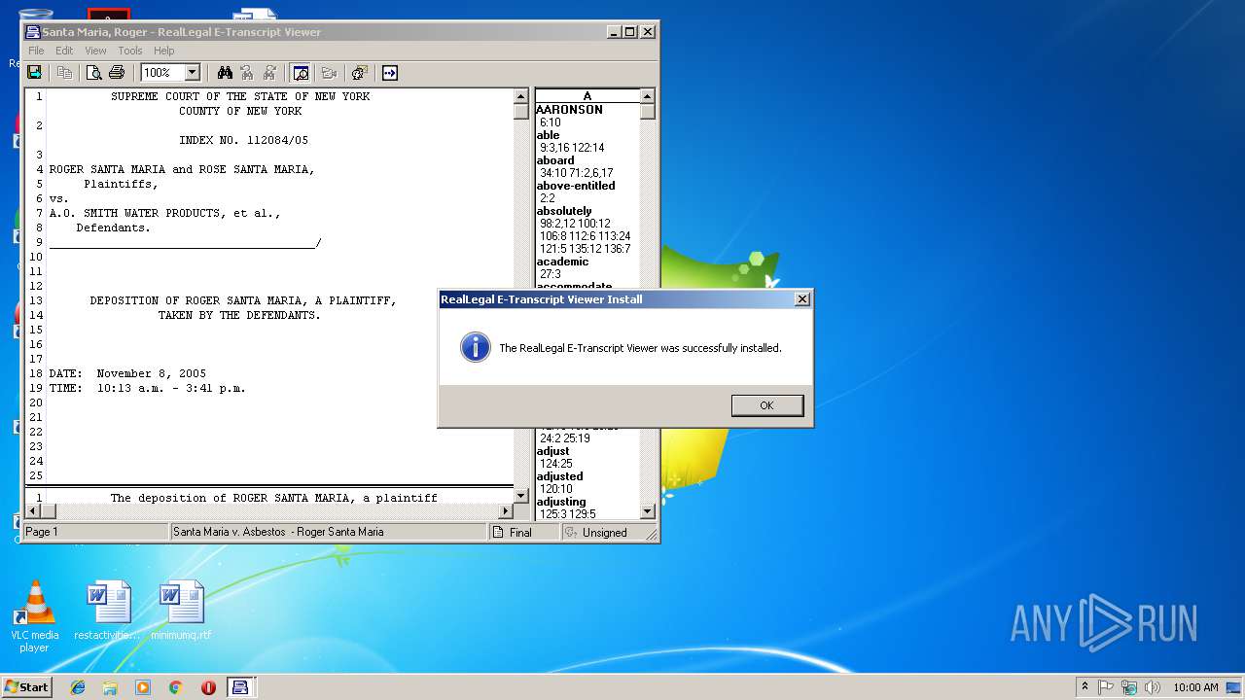Viewport: 1245px width, 700px height.
Task: Click the video camera toolbar icon
Action: [x=329, y=73]
